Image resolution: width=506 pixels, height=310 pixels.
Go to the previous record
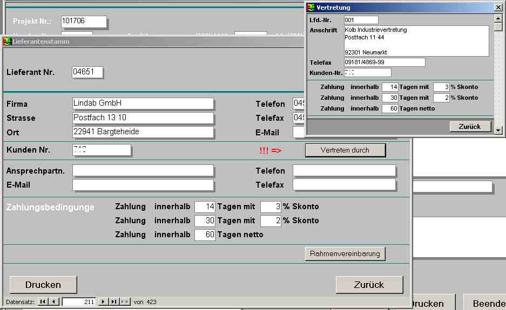click(53, 302)
